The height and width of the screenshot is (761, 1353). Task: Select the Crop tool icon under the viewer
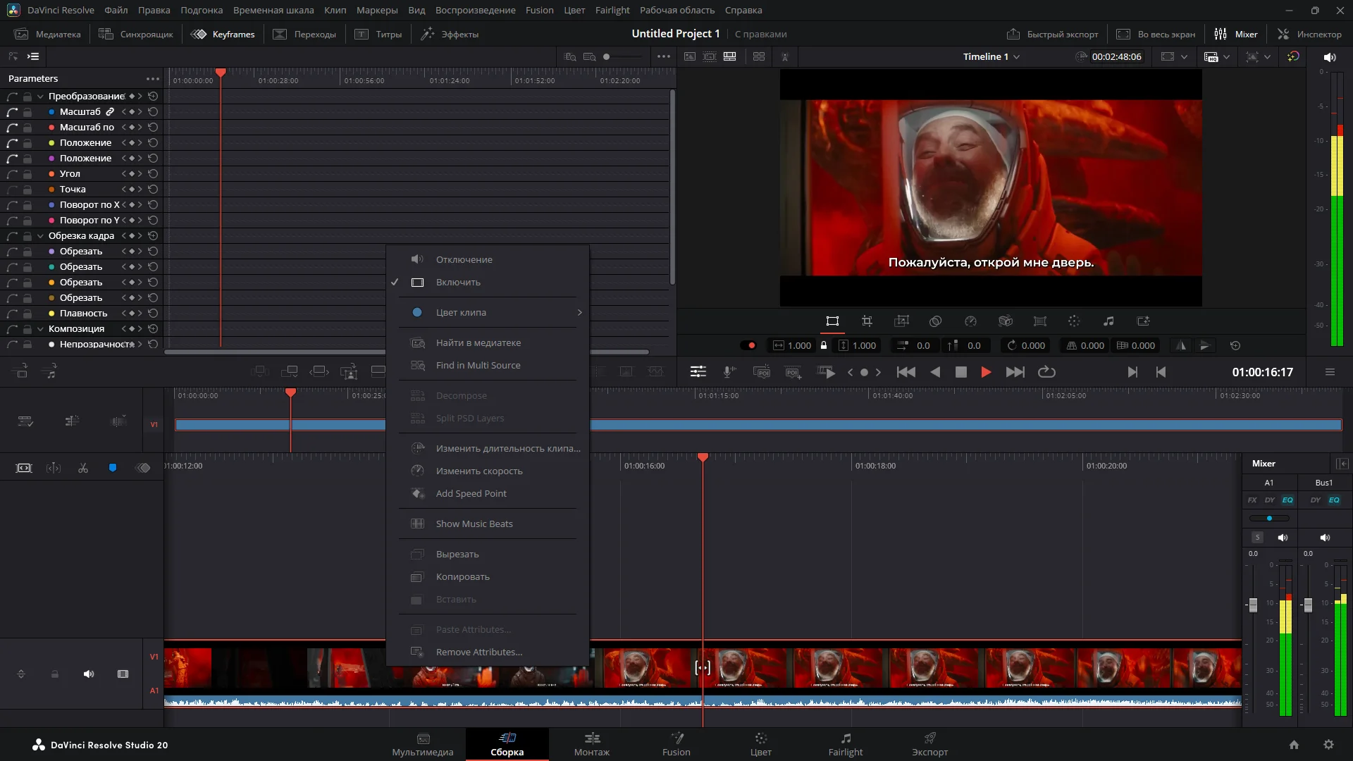867,321
